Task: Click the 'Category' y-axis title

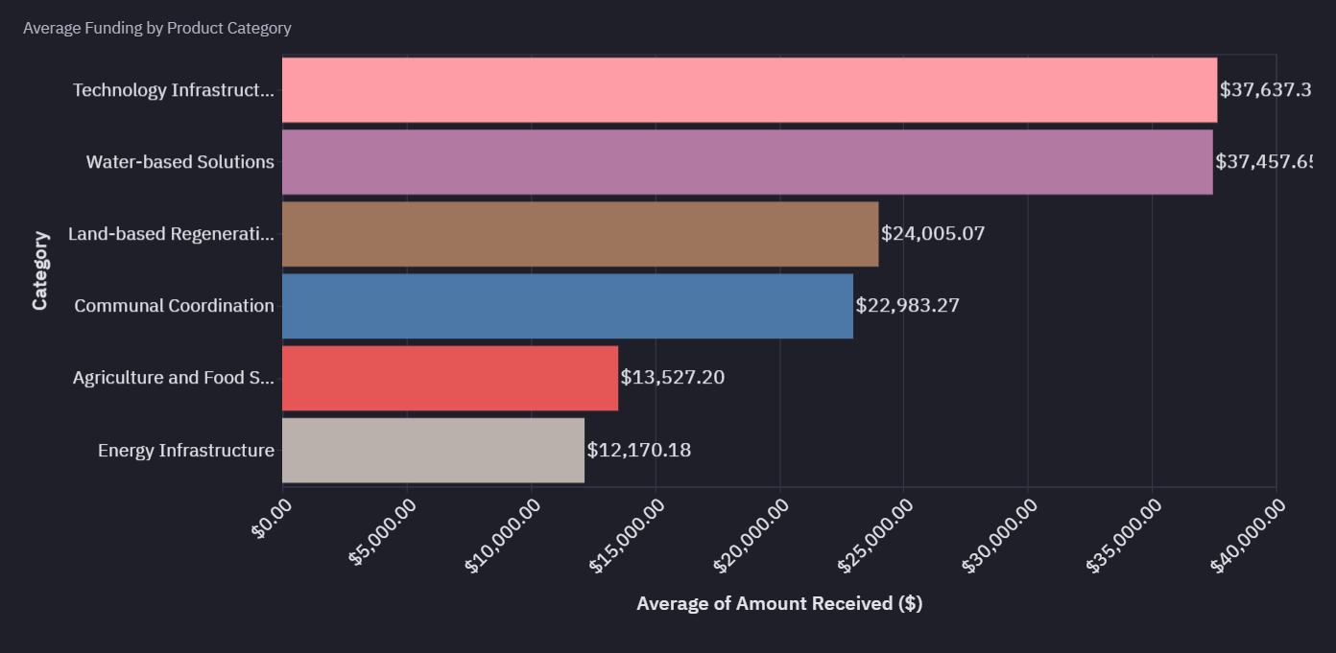Action: pyautogui.click(x=40, y=270)
